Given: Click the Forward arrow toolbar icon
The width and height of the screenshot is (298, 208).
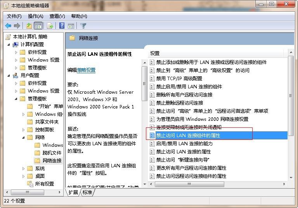Looking at the screenshot, I should pyautogui.click(x=17, y=26).
